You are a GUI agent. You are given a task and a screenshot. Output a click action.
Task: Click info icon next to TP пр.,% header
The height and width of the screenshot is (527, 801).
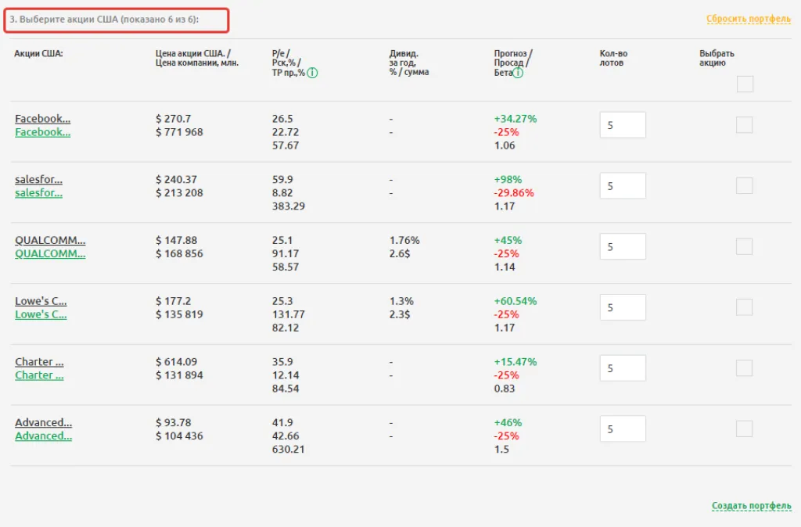(x=312, y=73)
